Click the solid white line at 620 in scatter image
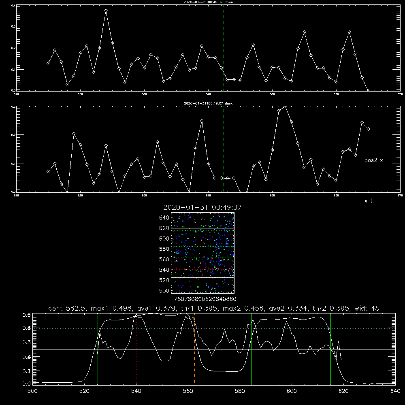The width and height of the screenshot is (405, 405). click(x=202, y=228)
